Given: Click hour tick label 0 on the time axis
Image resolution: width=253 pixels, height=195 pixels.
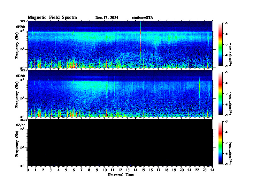Looking at the screenshot, I should click(x=28, y=170).
